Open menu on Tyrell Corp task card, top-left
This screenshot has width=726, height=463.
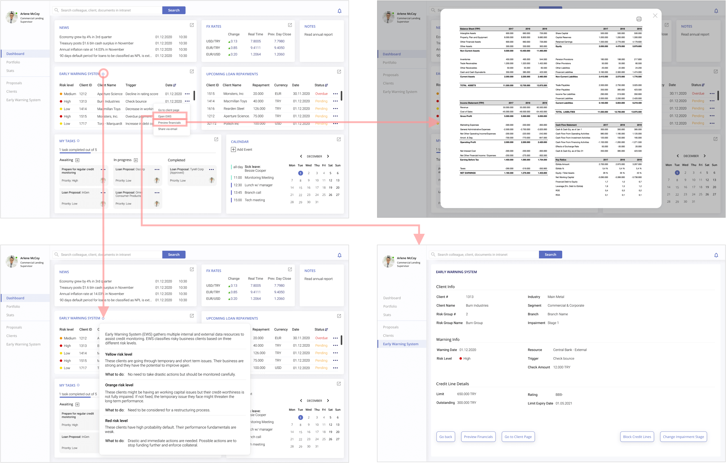click(x=211, y=169)
